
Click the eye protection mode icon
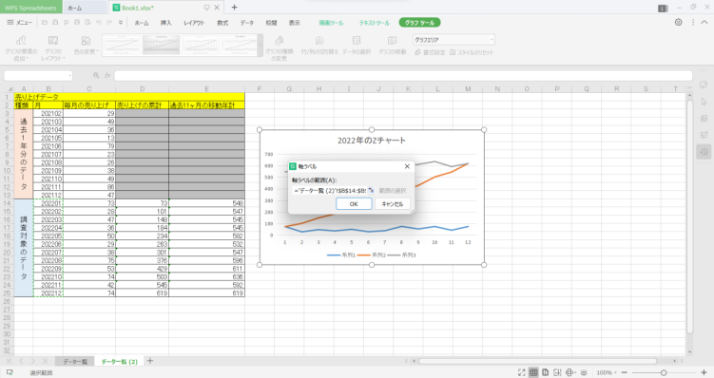[584, 372]
